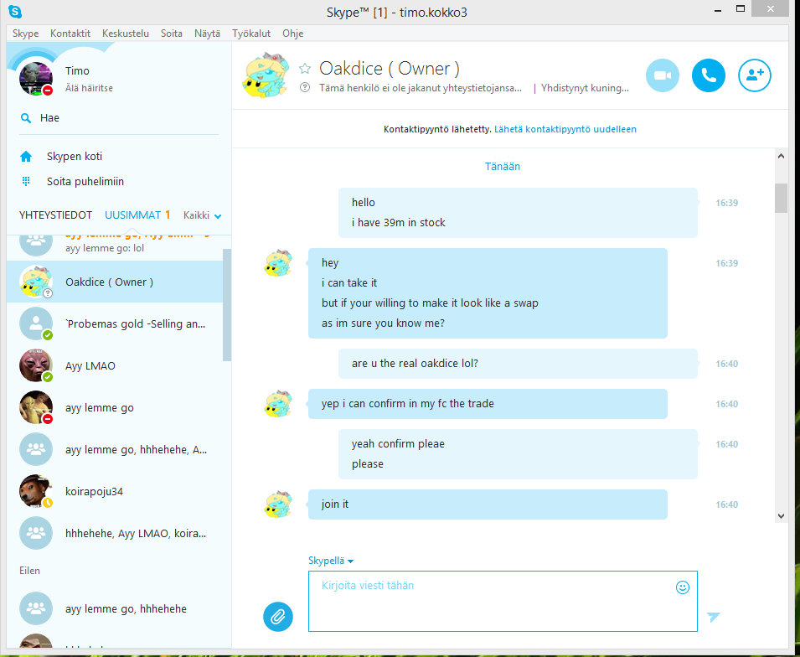This screenshot has height=657, width=800.
Task: Open 'ayy lemme go' contact chat
Action: coord(115,407)
